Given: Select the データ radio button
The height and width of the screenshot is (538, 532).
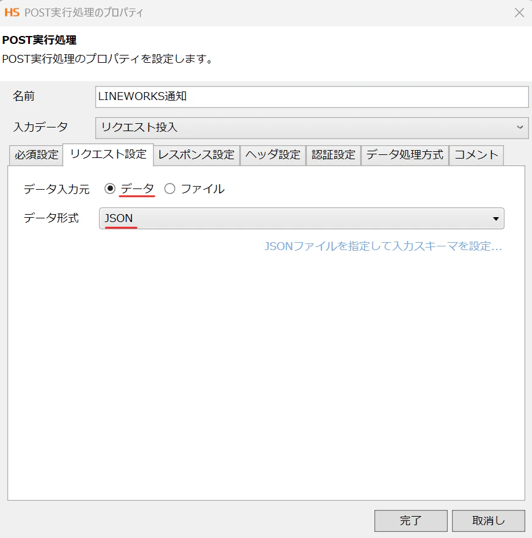Looking at the screenshot, I should click(x=110, y=188).
